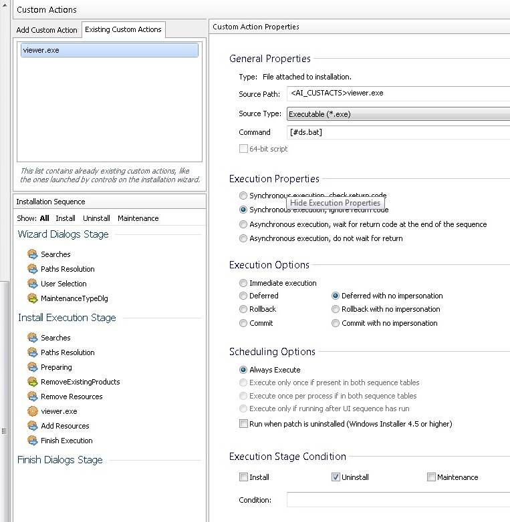Switch to the Add Custom Action tab

tap(47, 30)
